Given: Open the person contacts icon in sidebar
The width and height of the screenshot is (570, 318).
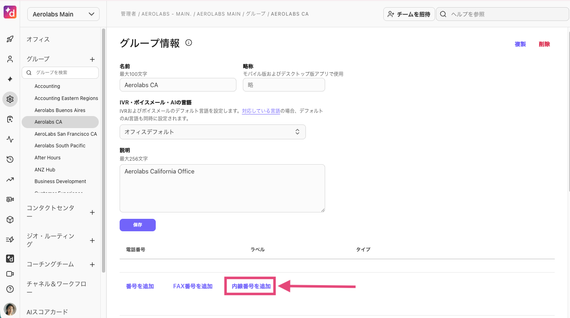Looking at the screenshot, I should (x=10, y=59).
